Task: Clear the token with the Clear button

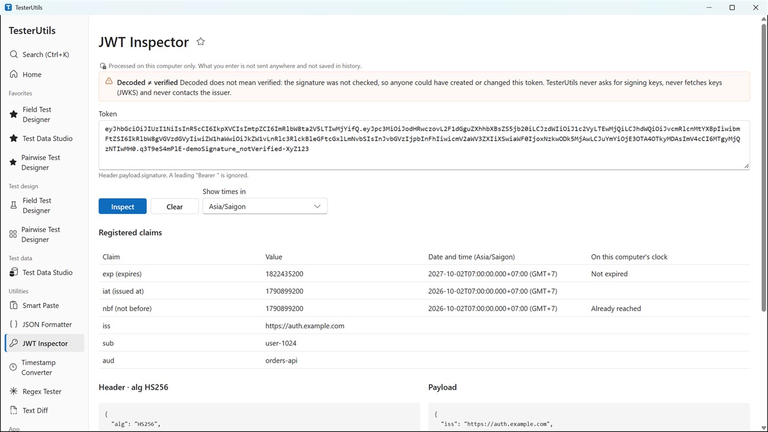Action: pyautogui.click(x=175, y=206)
